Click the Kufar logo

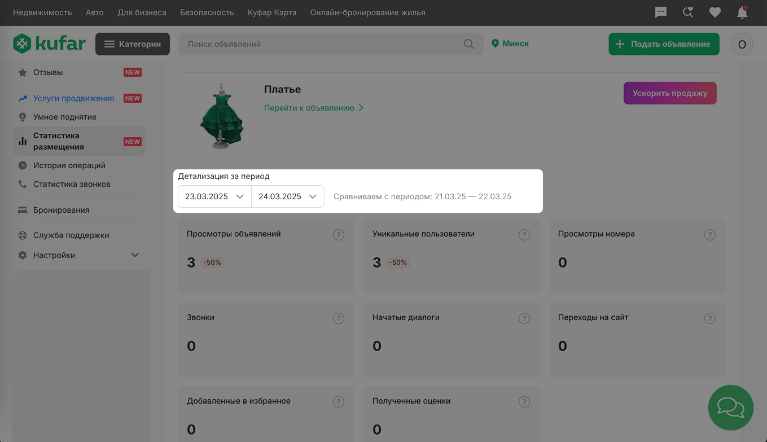50,43
